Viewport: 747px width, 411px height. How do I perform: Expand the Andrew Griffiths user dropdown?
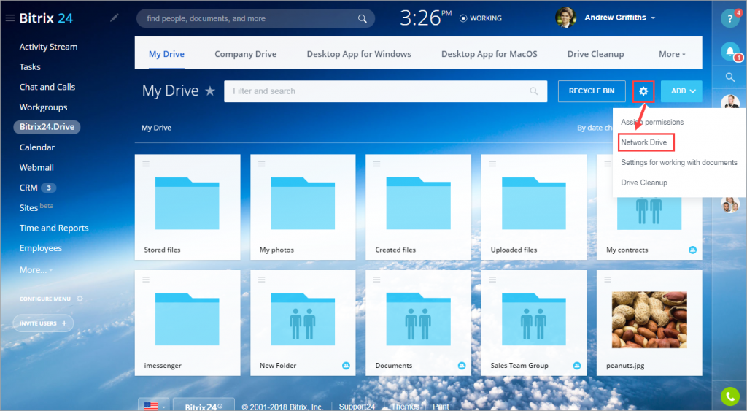coord(653,18)
